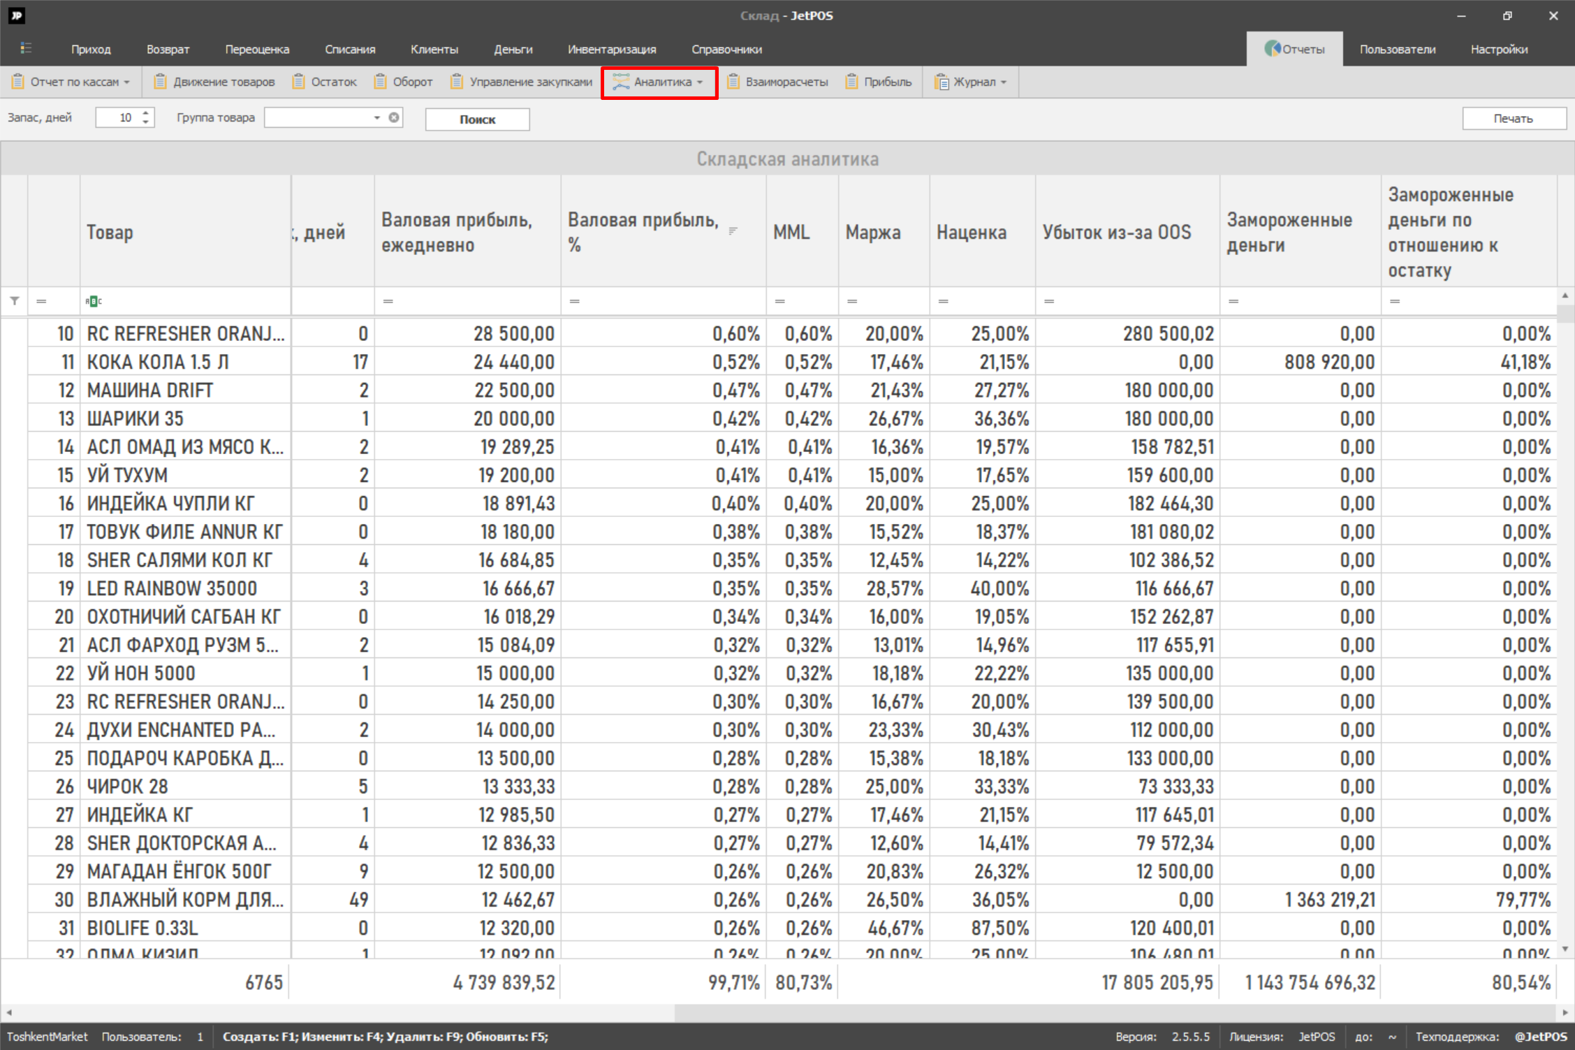The width and height of the screenshot is (1575, 1050).
Task: Expand the Журнал dropdown menu
Action: 1004,82
